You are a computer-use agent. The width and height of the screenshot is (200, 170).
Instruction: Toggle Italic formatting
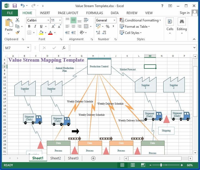coord(35,26)
